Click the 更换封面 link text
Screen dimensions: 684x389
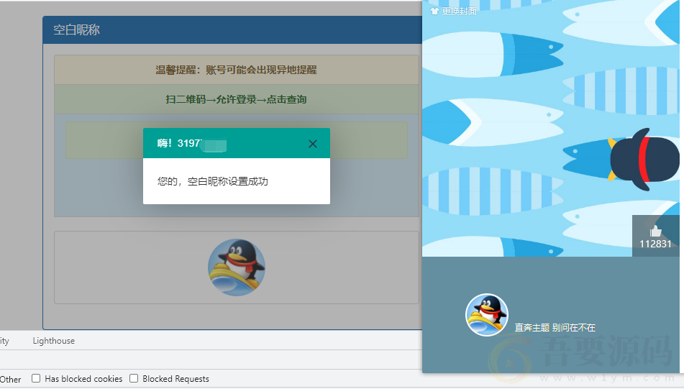[459, 12]
